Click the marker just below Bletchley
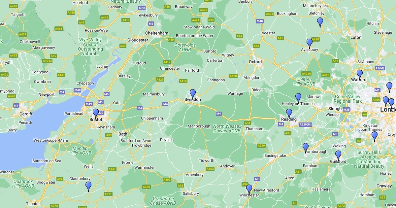The height and width of the screenshot is (208, 396). tap(320, 22)
